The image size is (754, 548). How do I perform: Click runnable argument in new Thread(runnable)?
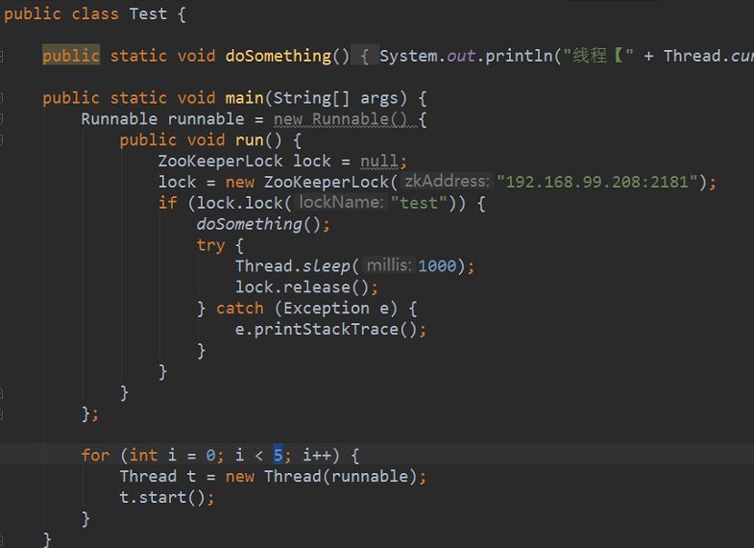(x=369, y=476)
